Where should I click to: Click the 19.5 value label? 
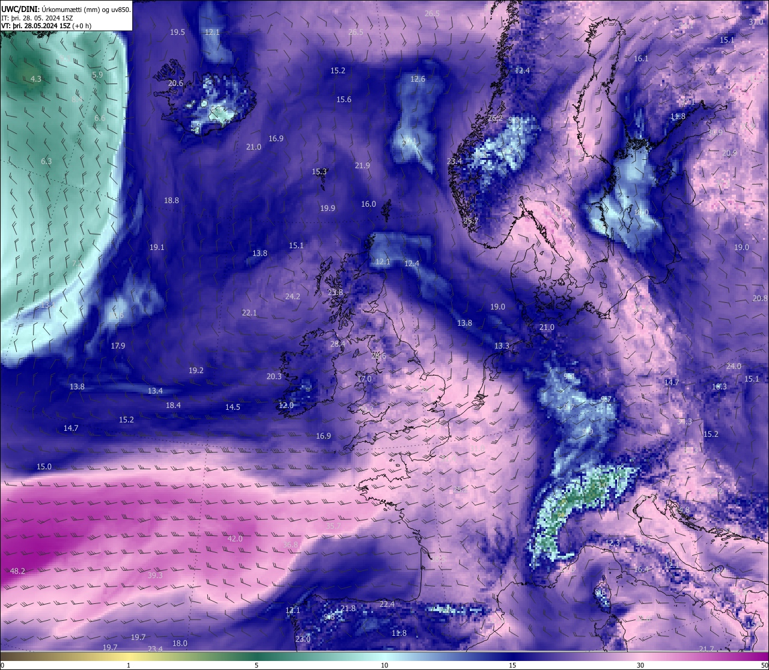(x=177, y=32)
